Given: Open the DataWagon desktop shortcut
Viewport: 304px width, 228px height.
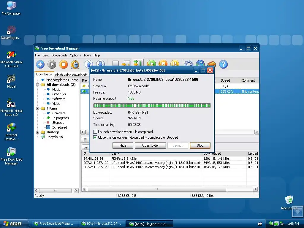Looking at the screenshot, I should tap(11, 32).
